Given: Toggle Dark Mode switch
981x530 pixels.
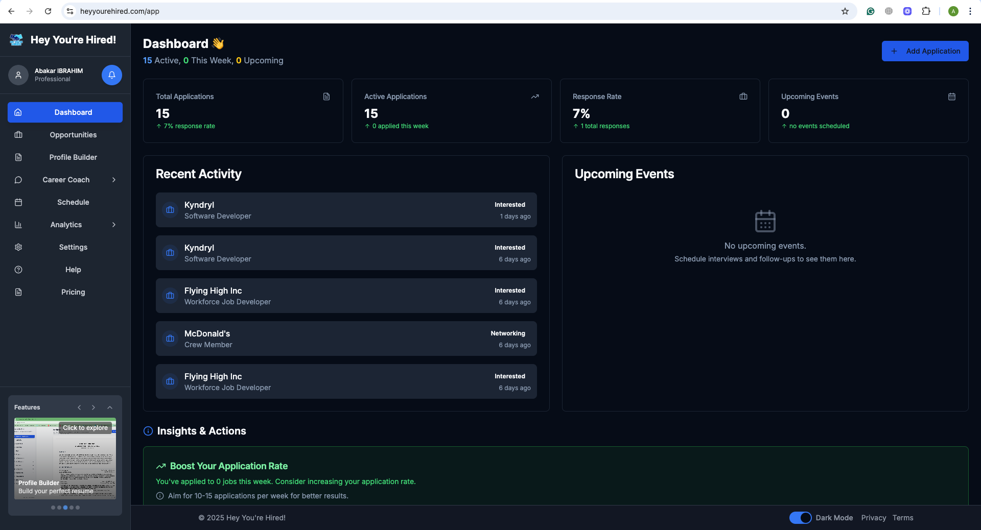Looking at the screenshot, I should 800,518.
